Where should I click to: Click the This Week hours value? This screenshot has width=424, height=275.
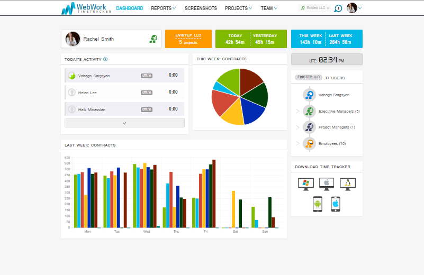click(x=310, y=42)
